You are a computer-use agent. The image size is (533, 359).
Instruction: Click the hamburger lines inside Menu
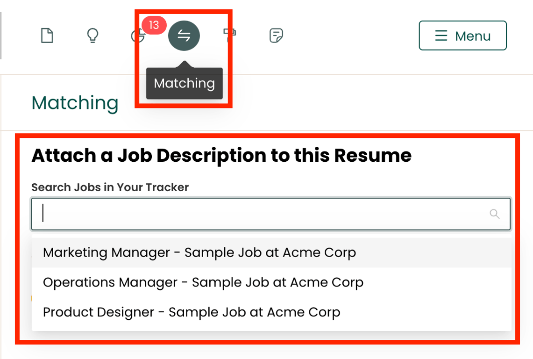click(x=441, y=36)
